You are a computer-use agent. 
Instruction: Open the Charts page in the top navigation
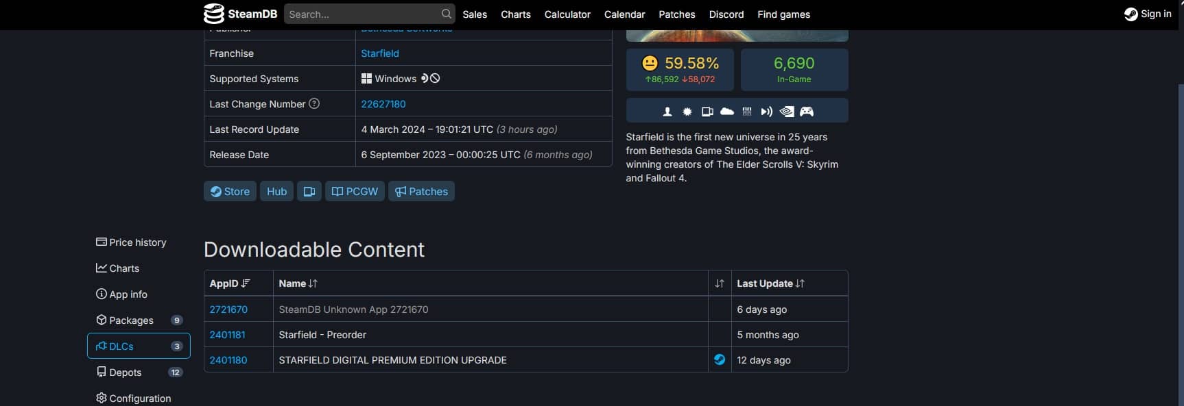[x=516, y=14]
